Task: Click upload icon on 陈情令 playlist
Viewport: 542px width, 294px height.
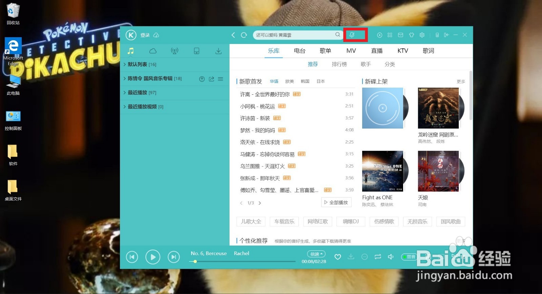Action: click(202, 79)
